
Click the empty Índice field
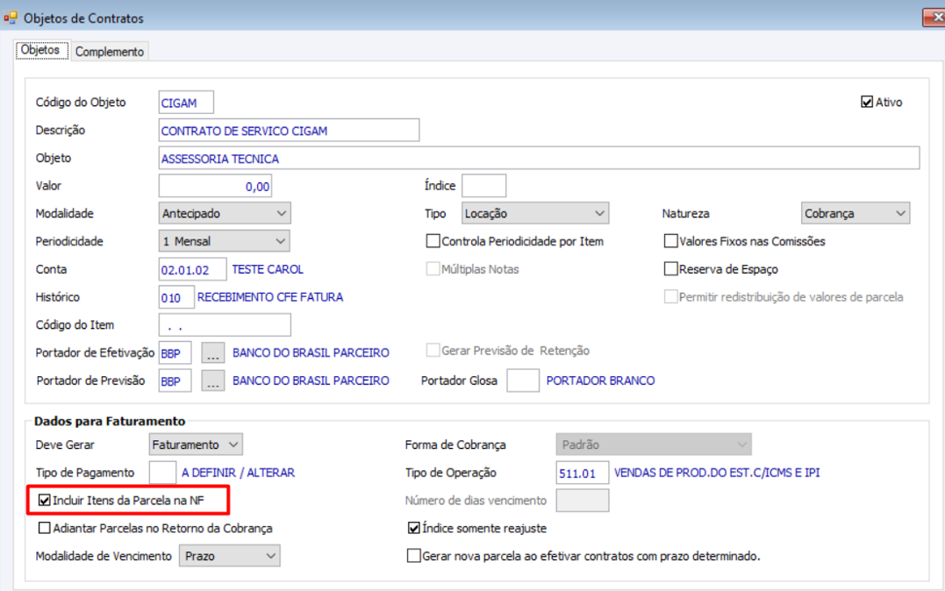[484, 186]
